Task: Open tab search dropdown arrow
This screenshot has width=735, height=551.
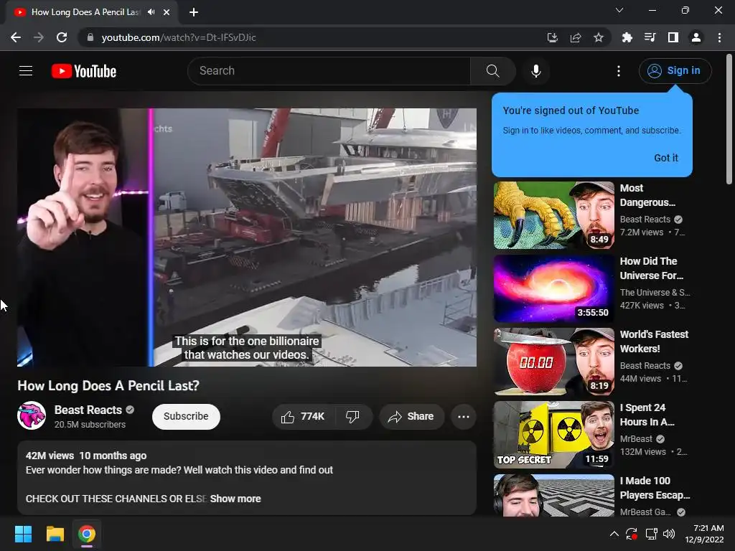Action: [619, 10]
